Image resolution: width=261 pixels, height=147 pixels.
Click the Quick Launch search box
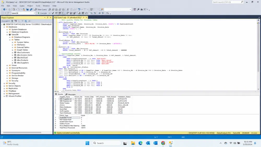pos(228,2)
